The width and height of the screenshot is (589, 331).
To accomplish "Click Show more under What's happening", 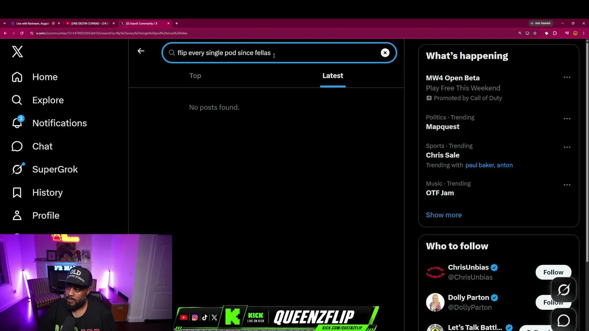I will [x=444, y=215].
